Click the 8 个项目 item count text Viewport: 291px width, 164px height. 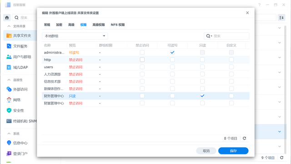[x=231, y=139]
